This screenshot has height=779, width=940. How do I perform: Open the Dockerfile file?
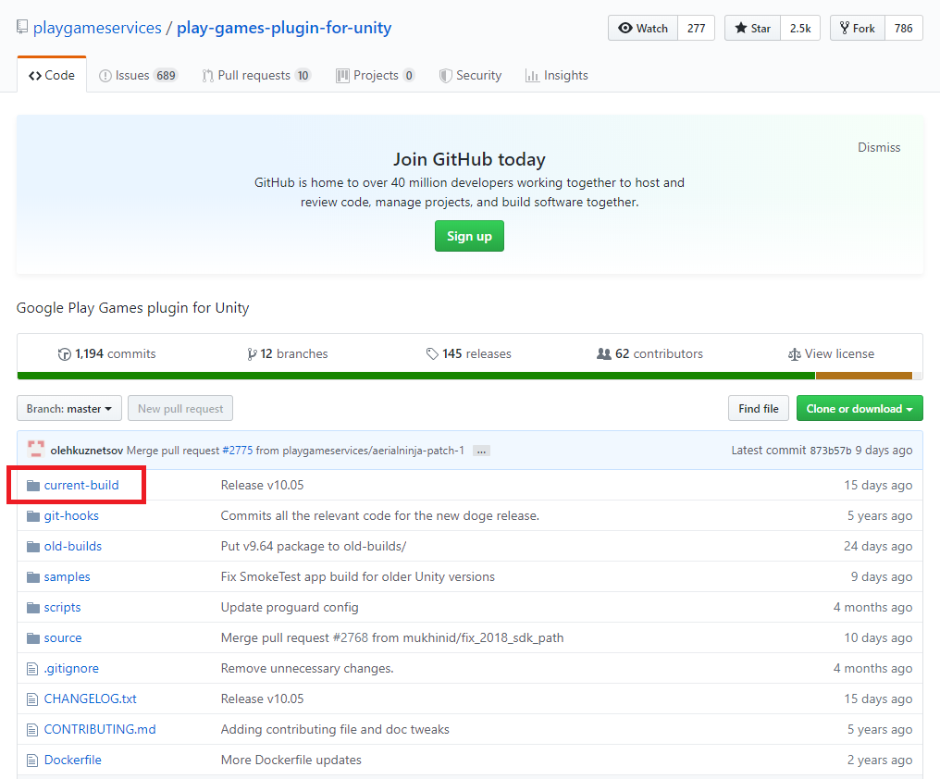click(x=72, y=760)
